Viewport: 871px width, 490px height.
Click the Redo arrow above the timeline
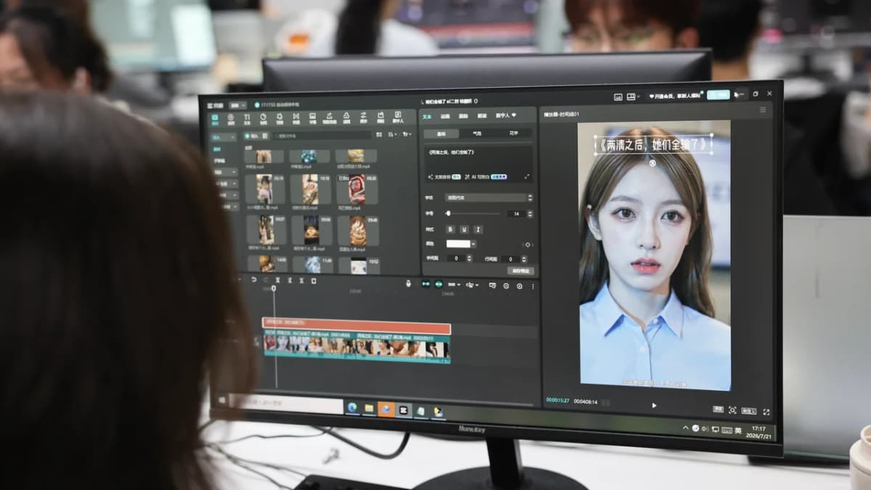[266, 280]
